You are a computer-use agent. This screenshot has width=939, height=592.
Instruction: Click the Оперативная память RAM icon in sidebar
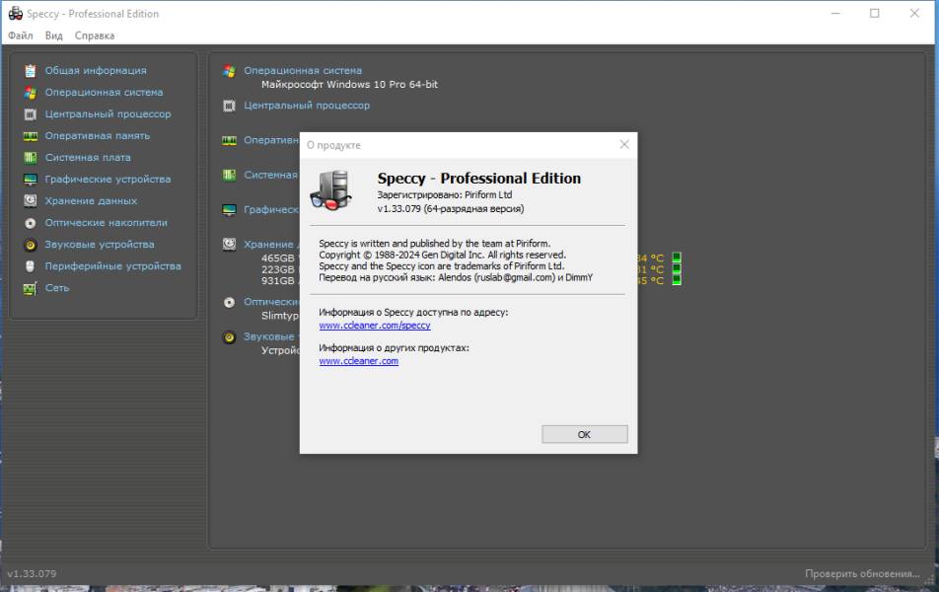(30, 136)
